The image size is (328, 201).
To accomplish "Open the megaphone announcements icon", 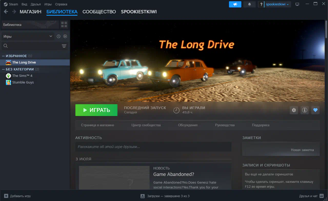I will pyautogui.click(x=235, y=4).
